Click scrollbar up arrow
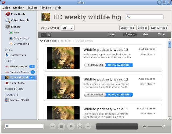The width and height of the screenshot is (172, 134). coord(170,40)
